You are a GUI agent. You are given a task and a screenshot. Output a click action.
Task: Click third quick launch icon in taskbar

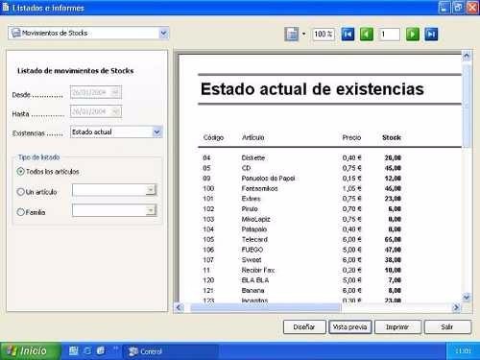(x=101, y=351)
